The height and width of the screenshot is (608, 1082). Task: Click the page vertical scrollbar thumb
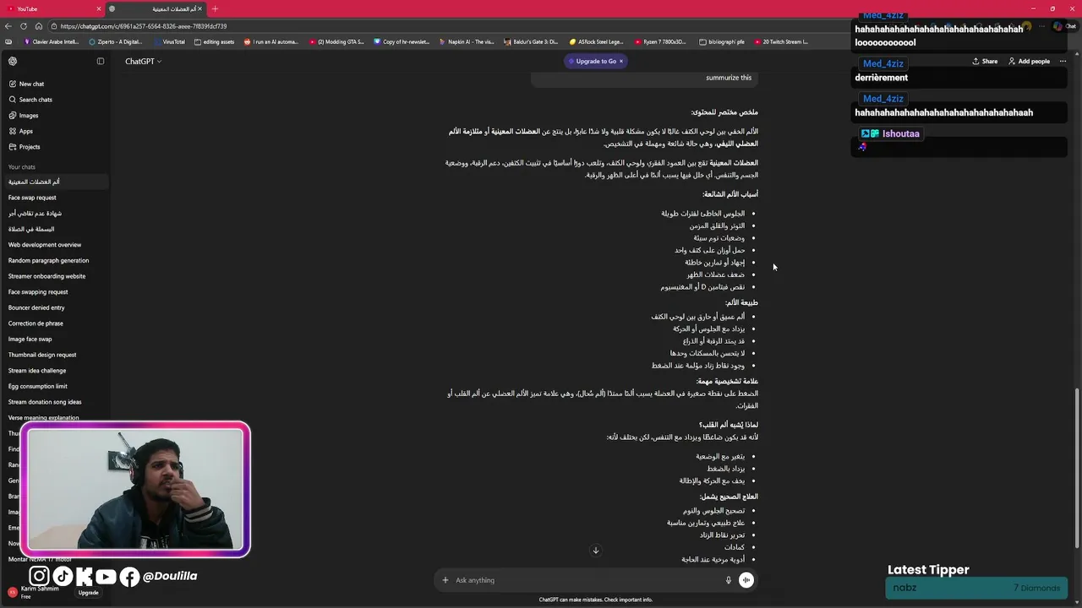click(1076, 467)
